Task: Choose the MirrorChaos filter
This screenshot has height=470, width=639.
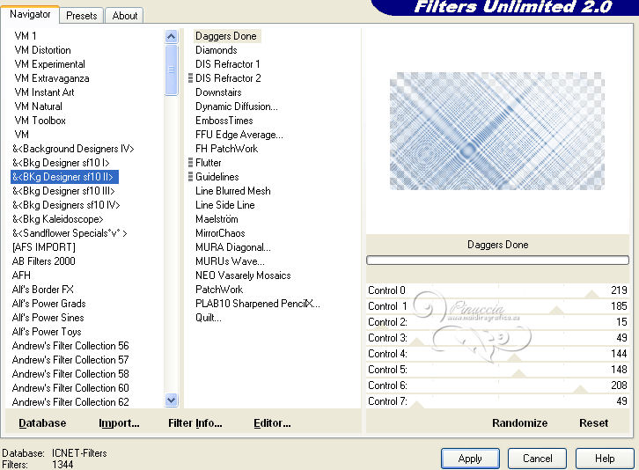Action: [220, 233]
